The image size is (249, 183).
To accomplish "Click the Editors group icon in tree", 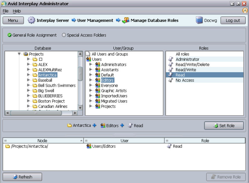I will click(x=98, y=80).
